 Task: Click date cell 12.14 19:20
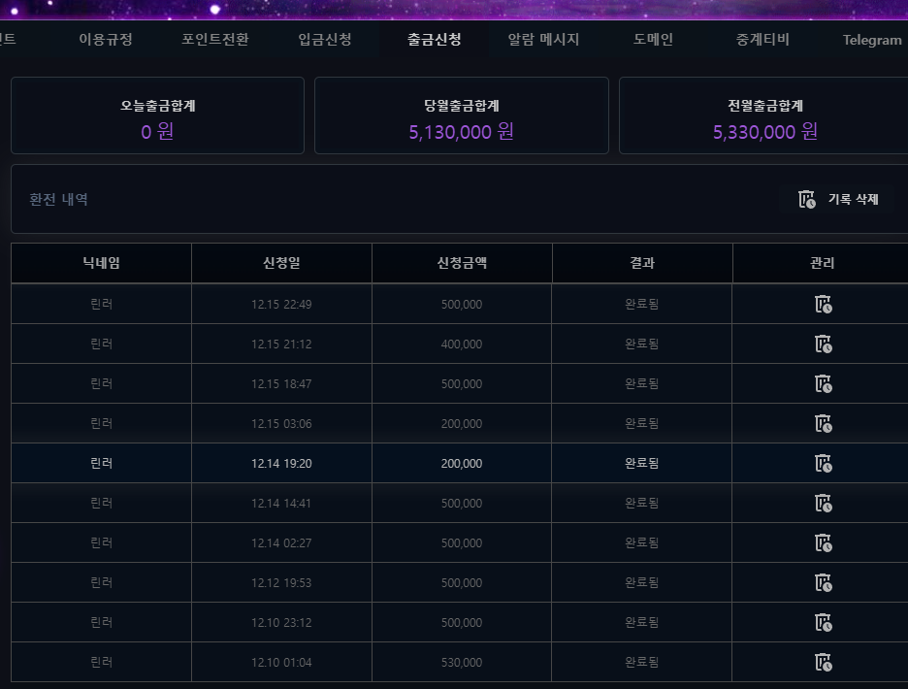click(x=281, y=464)
